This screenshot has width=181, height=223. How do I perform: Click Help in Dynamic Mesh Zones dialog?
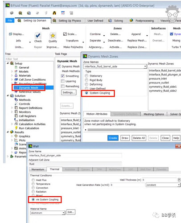[176, 138]
